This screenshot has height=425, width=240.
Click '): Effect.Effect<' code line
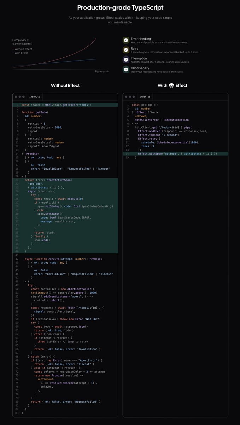coord(145,112)
